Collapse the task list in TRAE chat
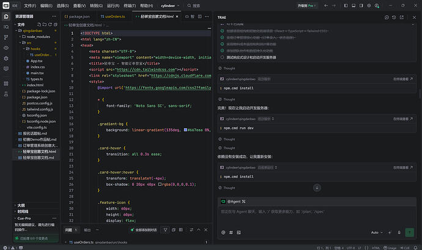The image size is (422, 250). click(x=413, y=24)
